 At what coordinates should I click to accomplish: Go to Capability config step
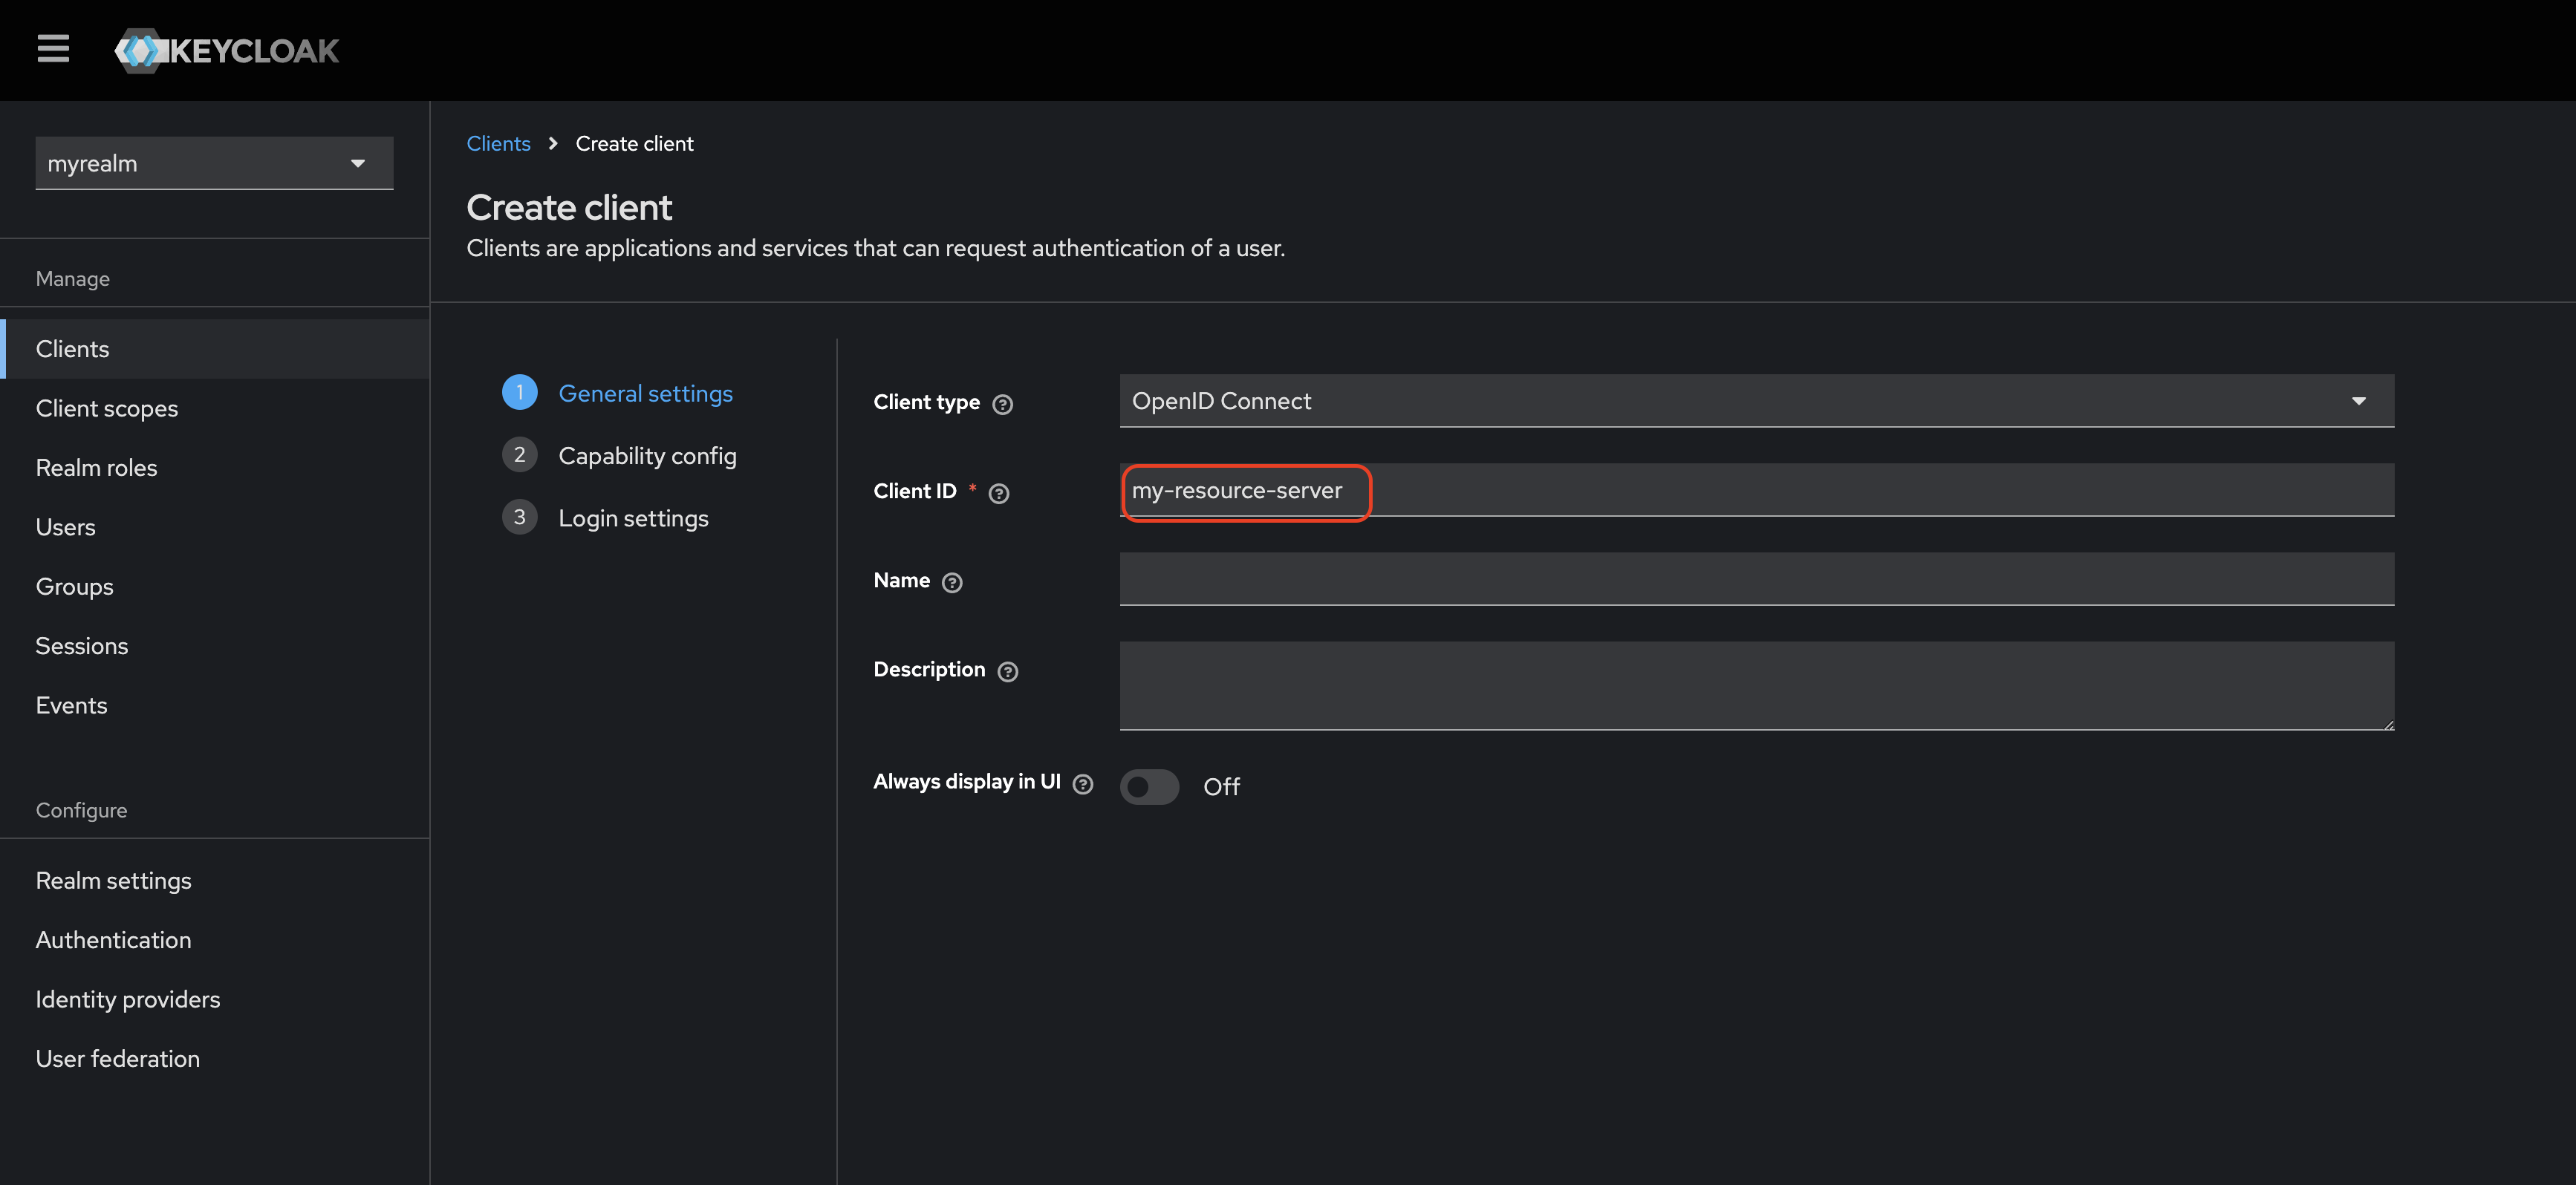(x=619, y=455)
